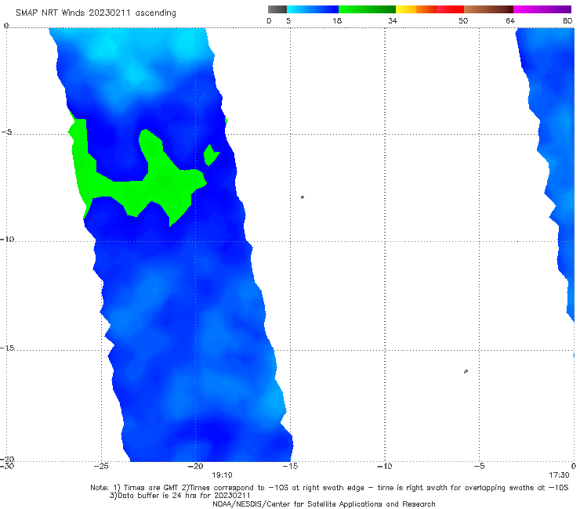
Task: Click the gray segment of the color scale
Action: [x=277, y=9]
